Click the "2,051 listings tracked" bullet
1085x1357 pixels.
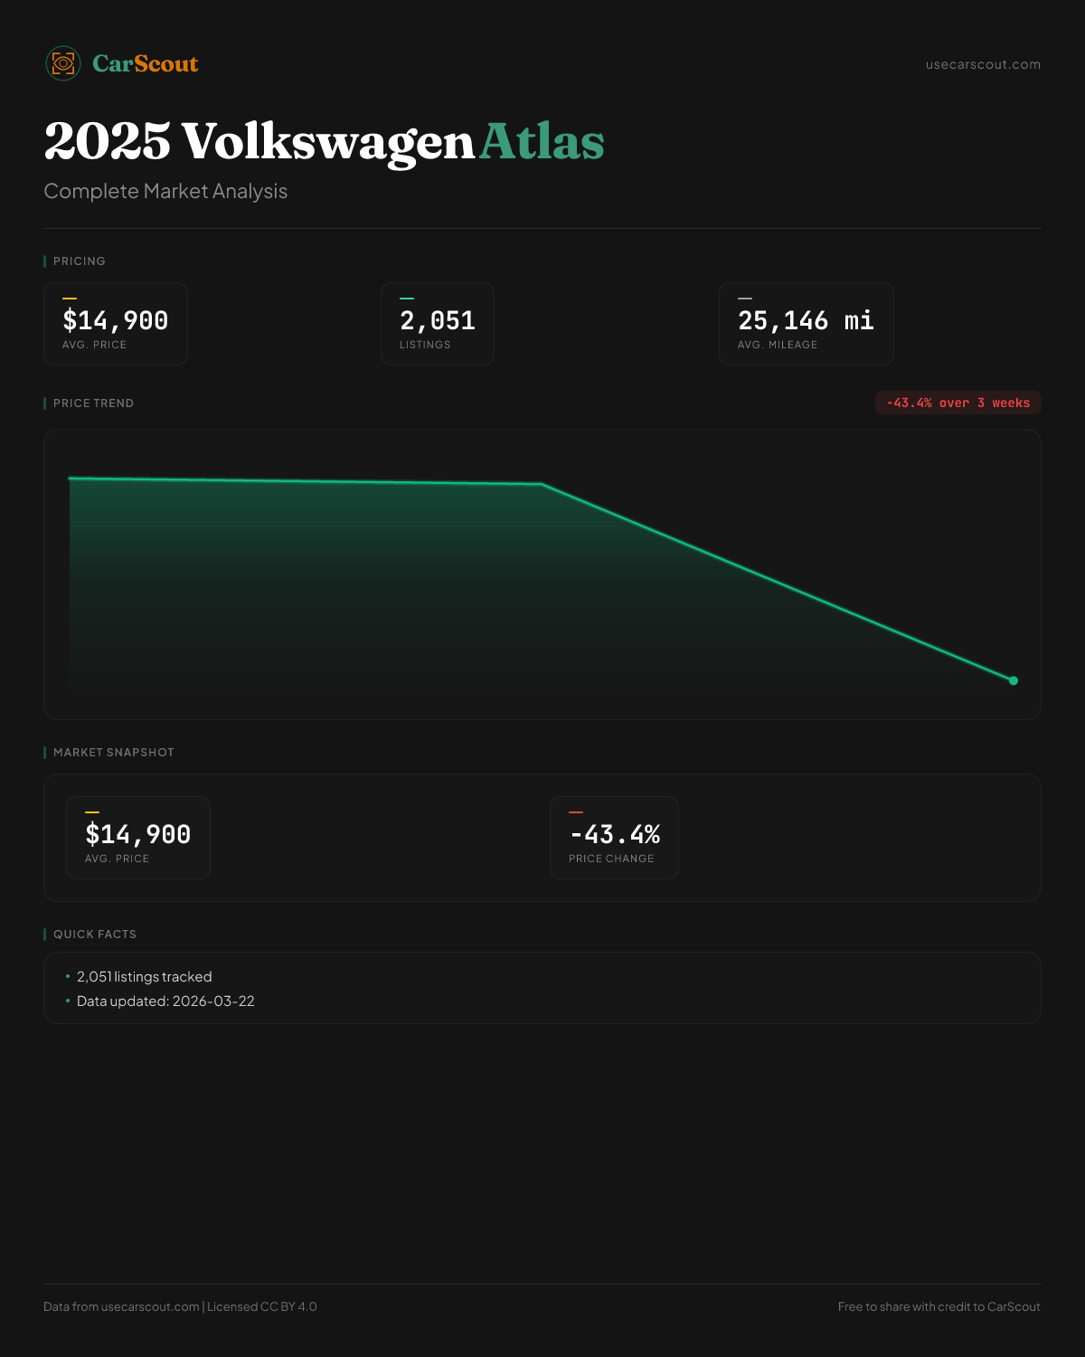[144, 977]
